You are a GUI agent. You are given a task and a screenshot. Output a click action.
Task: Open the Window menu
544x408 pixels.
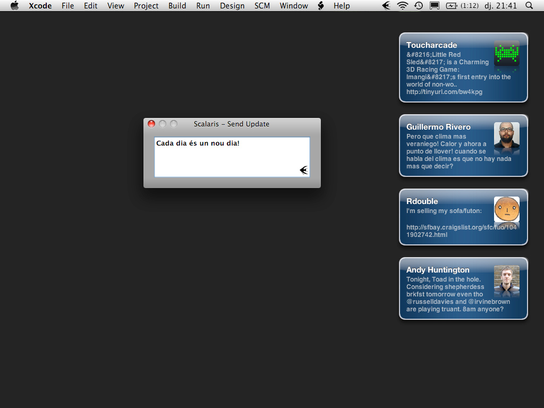click(294, 6)
